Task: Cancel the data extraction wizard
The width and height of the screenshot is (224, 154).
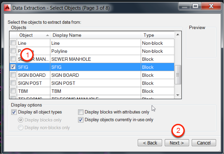Action: [x=204, y=143]
